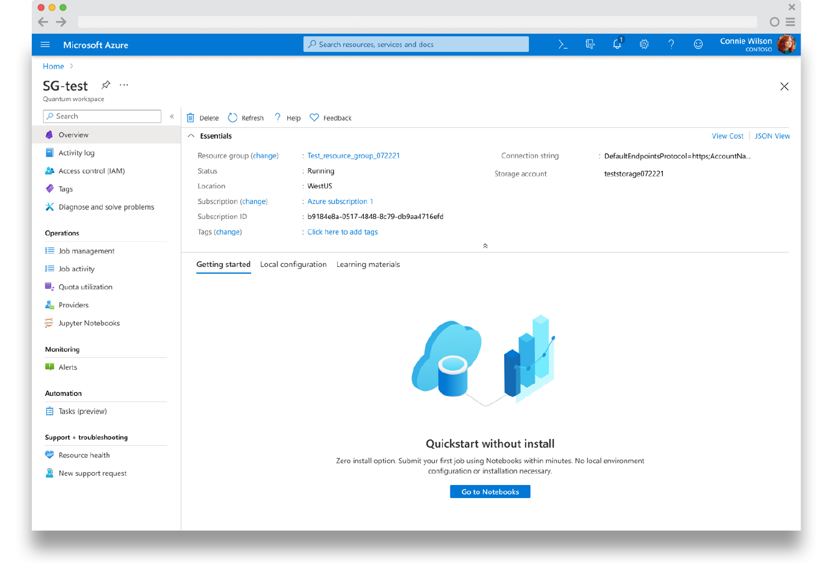Screen dimensions: 833x563
Task: Change the Resource group
Action: tap(265, 156)
